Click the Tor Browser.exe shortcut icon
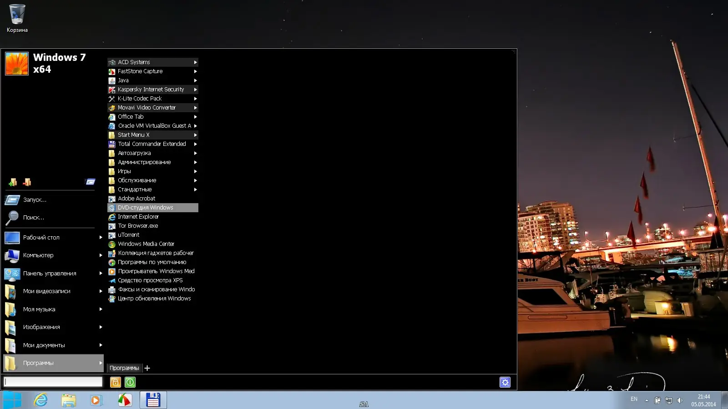728x409 pixels. 112,226
